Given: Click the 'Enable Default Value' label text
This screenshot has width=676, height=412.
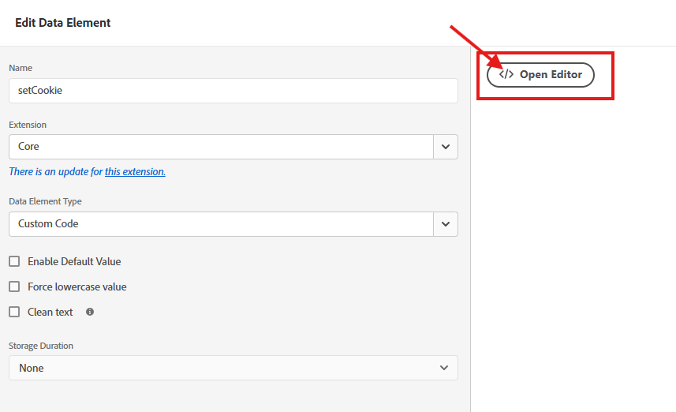Looking at the screenshot, I should tap(74, 261).
